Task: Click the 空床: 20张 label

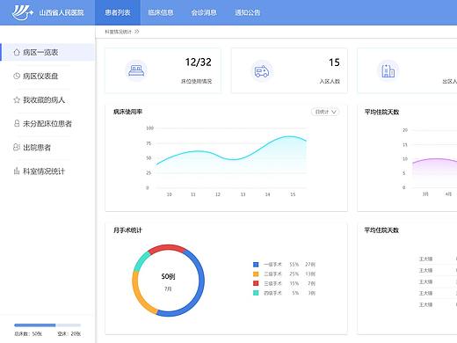Action: pos(69,334)
